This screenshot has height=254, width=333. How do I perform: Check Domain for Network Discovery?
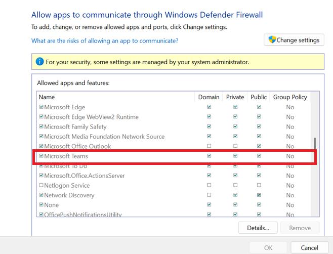click(209, 195)
